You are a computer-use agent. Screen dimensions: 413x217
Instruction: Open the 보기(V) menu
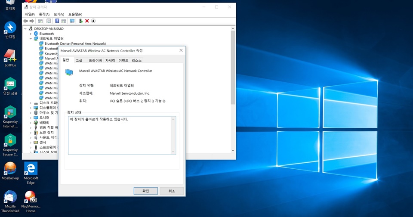pos(59,14)
